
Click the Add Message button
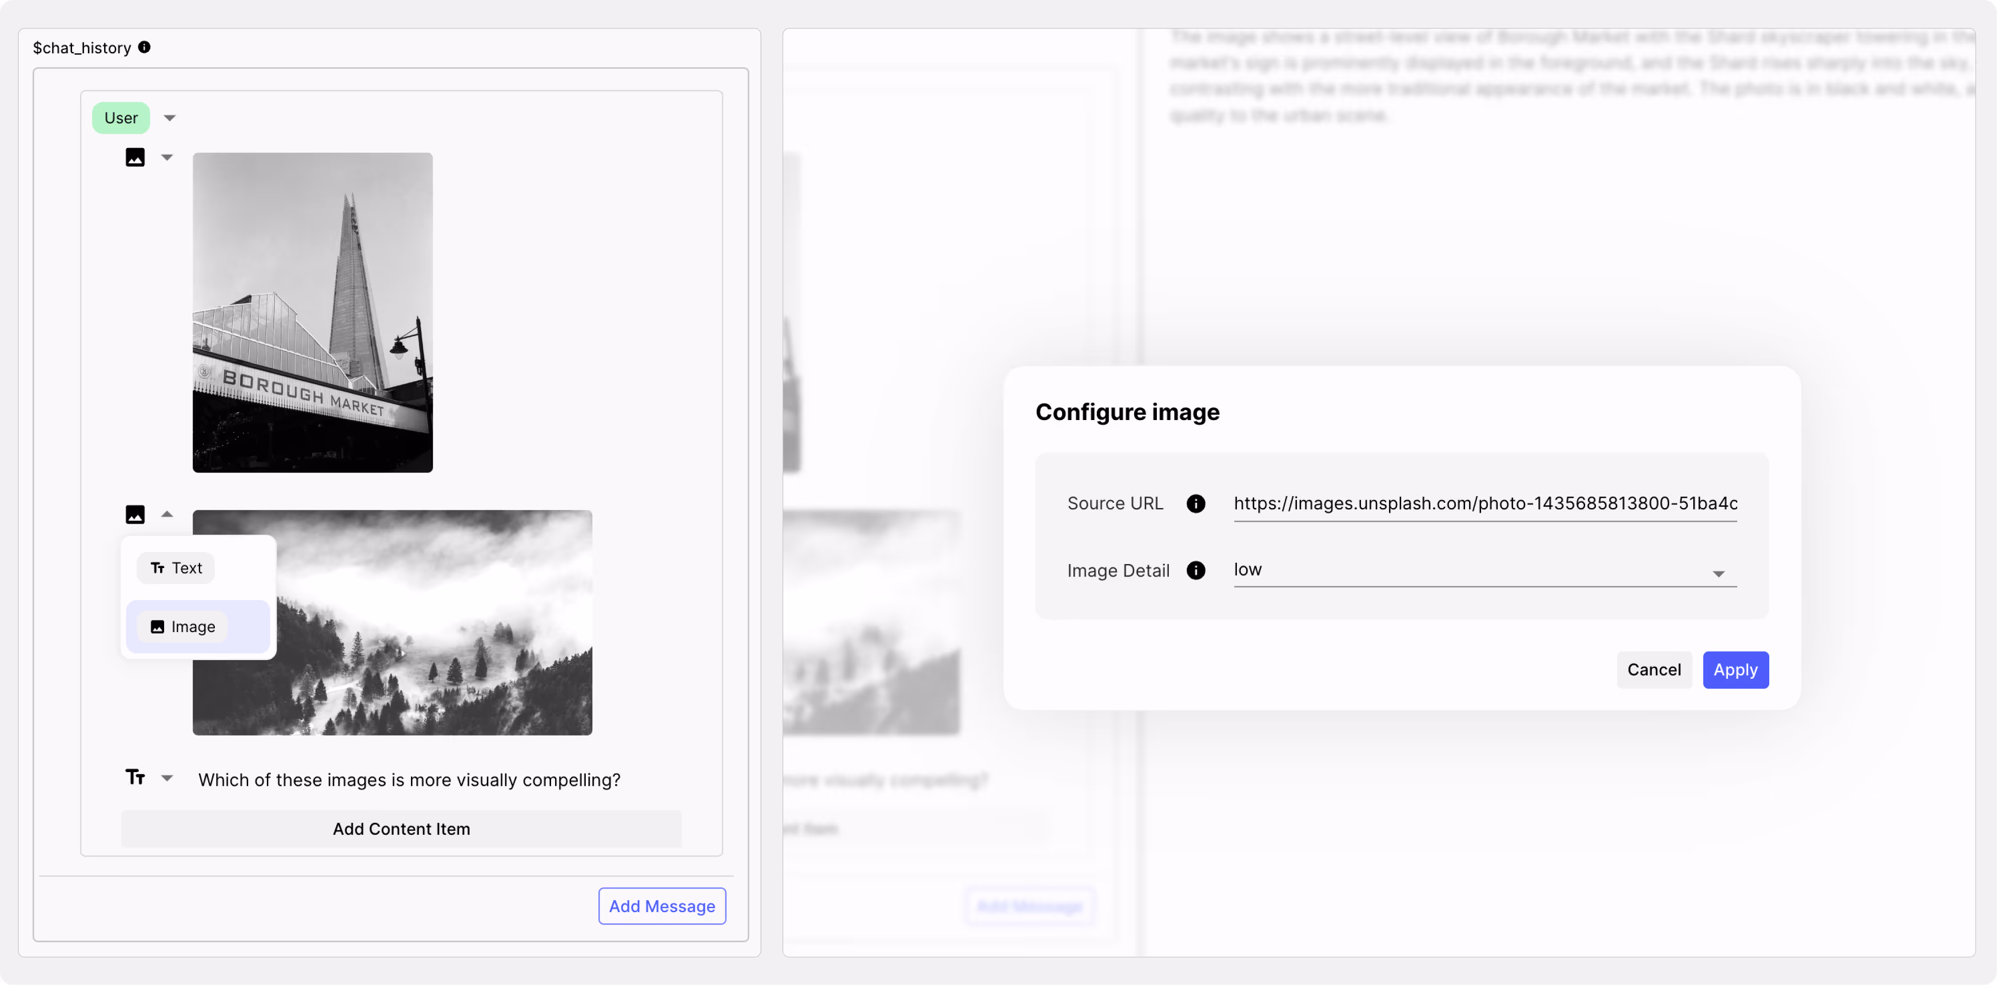pos(661,906)
